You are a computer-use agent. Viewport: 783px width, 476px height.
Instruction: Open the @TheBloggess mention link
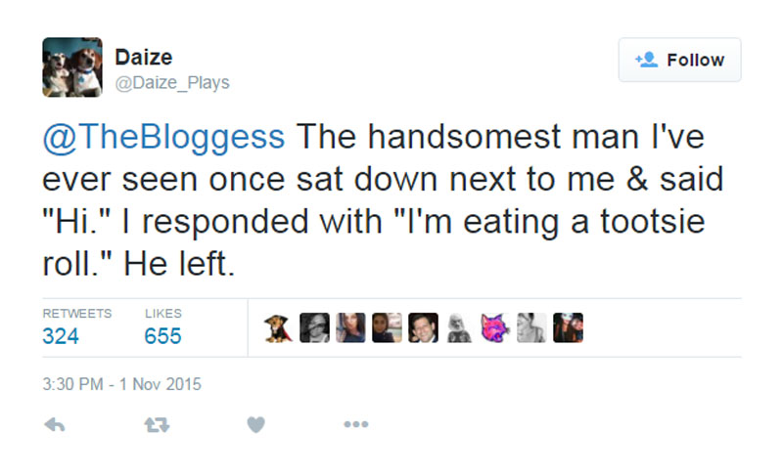(163, 137)
